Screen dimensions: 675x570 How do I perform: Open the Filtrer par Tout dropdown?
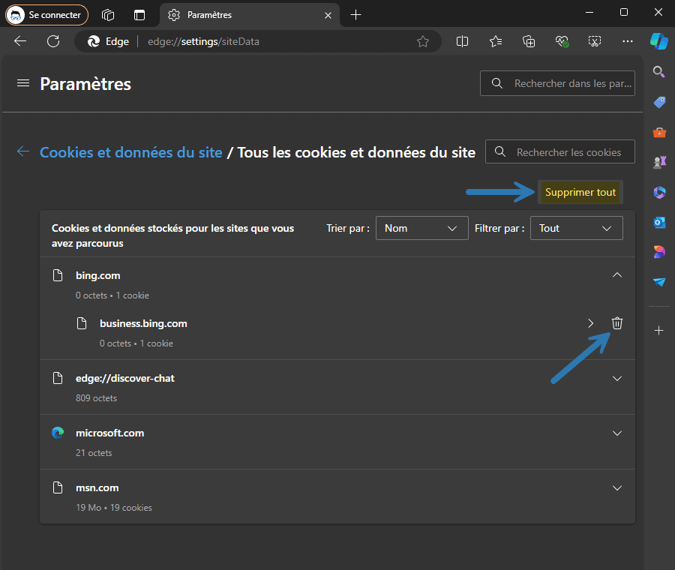pos(577,228)
